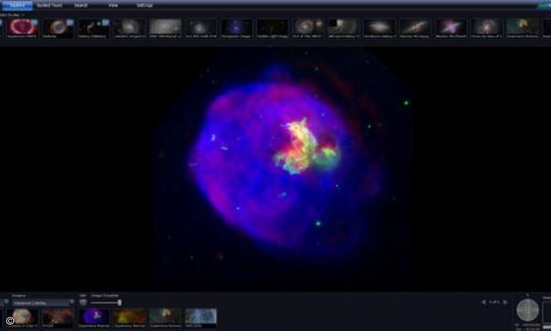Screen dimensions: 551x331
Task: Open the third top thumbnail, a dark galaxy collision
Action: [x=94, y=28]
